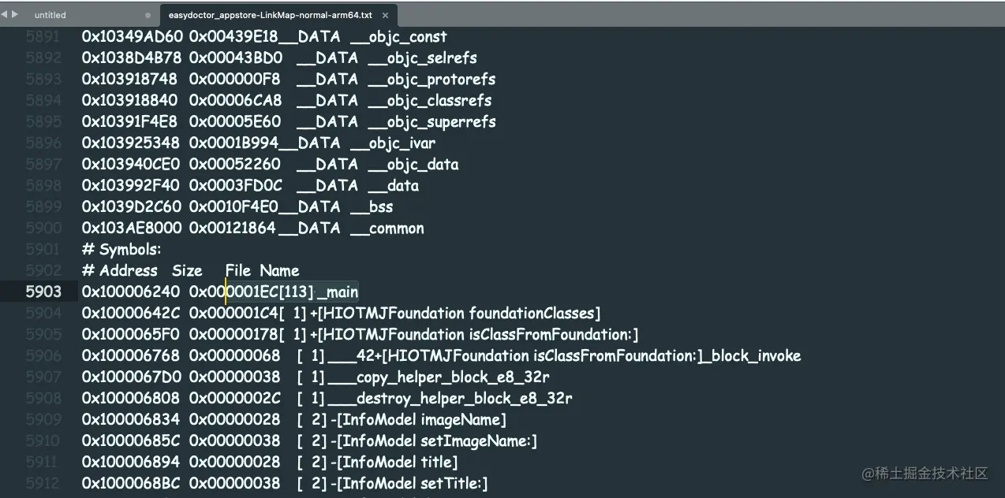Viewport: 1005px width, 498px height.
Task: Click the __objc_selrefs section name
Action: pos(422,58)
